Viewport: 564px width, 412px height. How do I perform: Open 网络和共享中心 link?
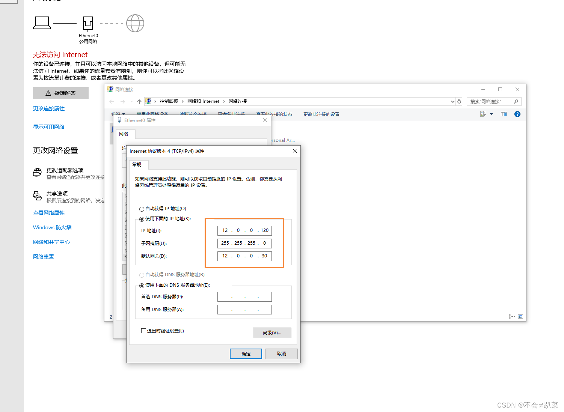[51, 242]
